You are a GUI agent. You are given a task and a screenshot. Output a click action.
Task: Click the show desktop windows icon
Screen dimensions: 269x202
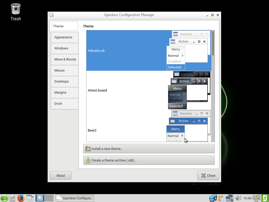pyautogui.click(x=30, y=198)
